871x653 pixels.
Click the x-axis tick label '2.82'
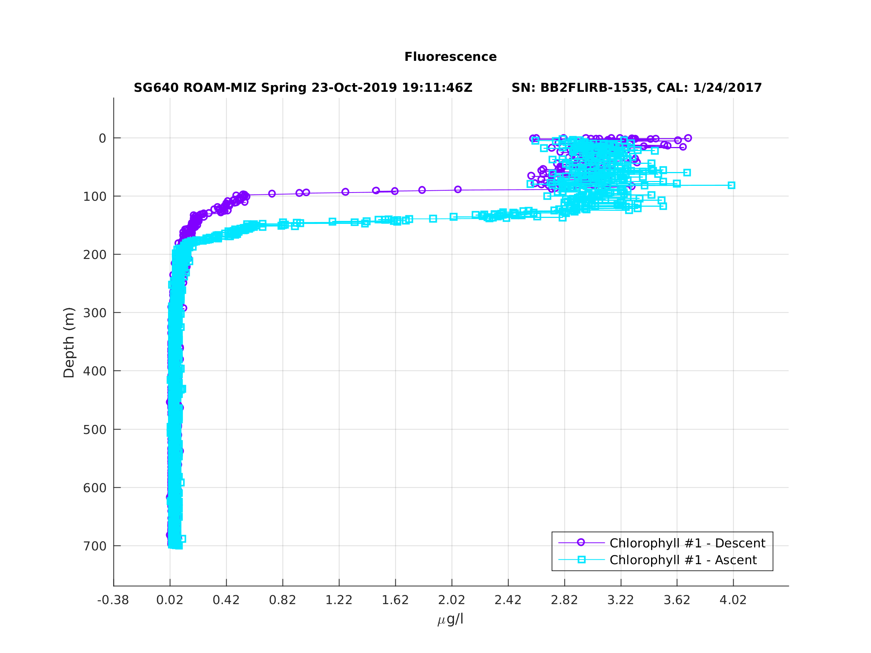click(564, 600)
